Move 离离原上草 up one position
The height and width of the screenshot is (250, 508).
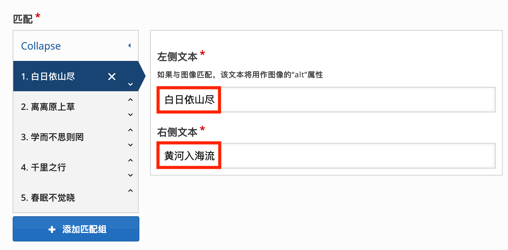[x=130, y=99]
